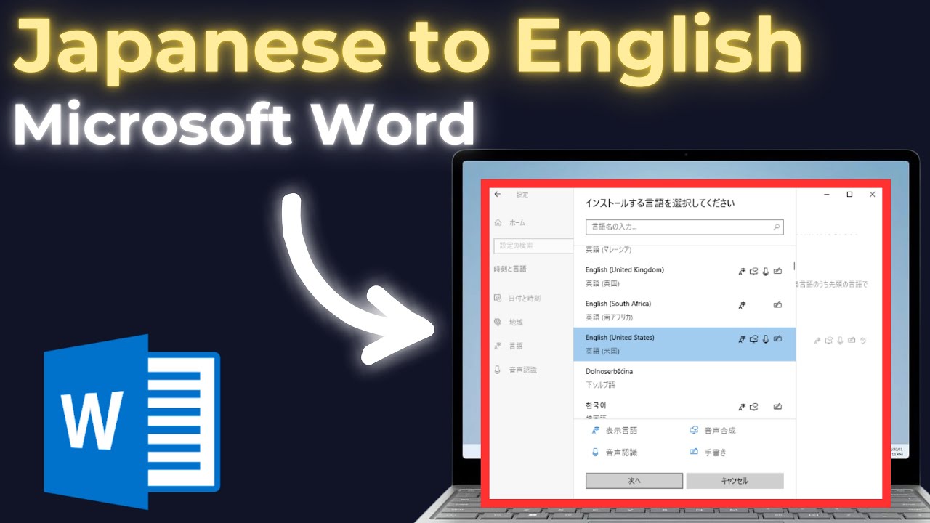
Task: Select Dolnoserbšćina from the language list
Action: click(684, 378)
